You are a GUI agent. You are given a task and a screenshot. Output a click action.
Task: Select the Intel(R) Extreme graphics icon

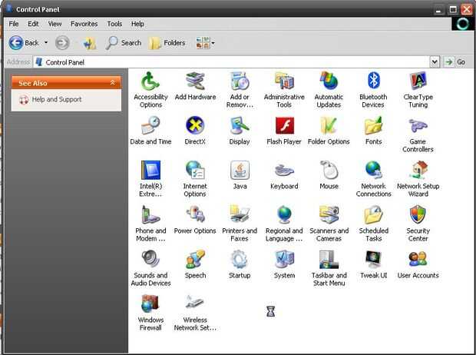pos(150,171)
